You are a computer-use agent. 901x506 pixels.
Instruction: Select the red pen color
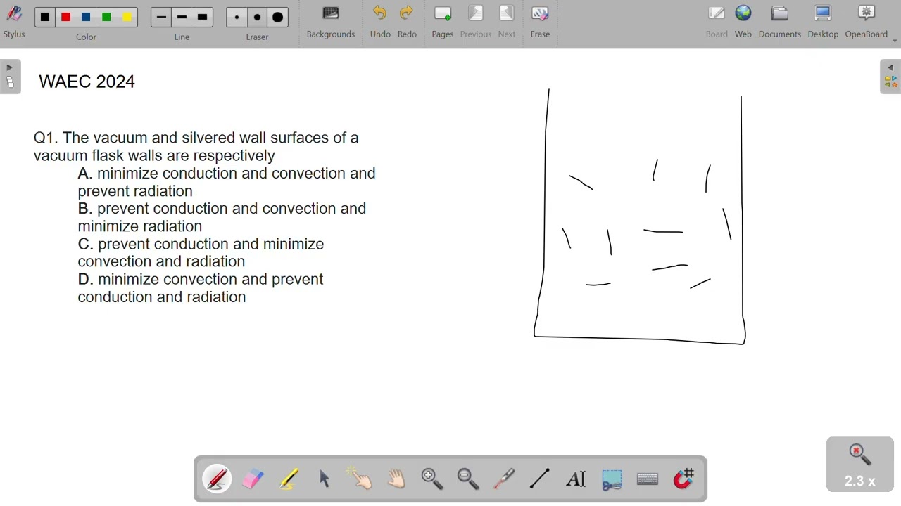point(65,17)
